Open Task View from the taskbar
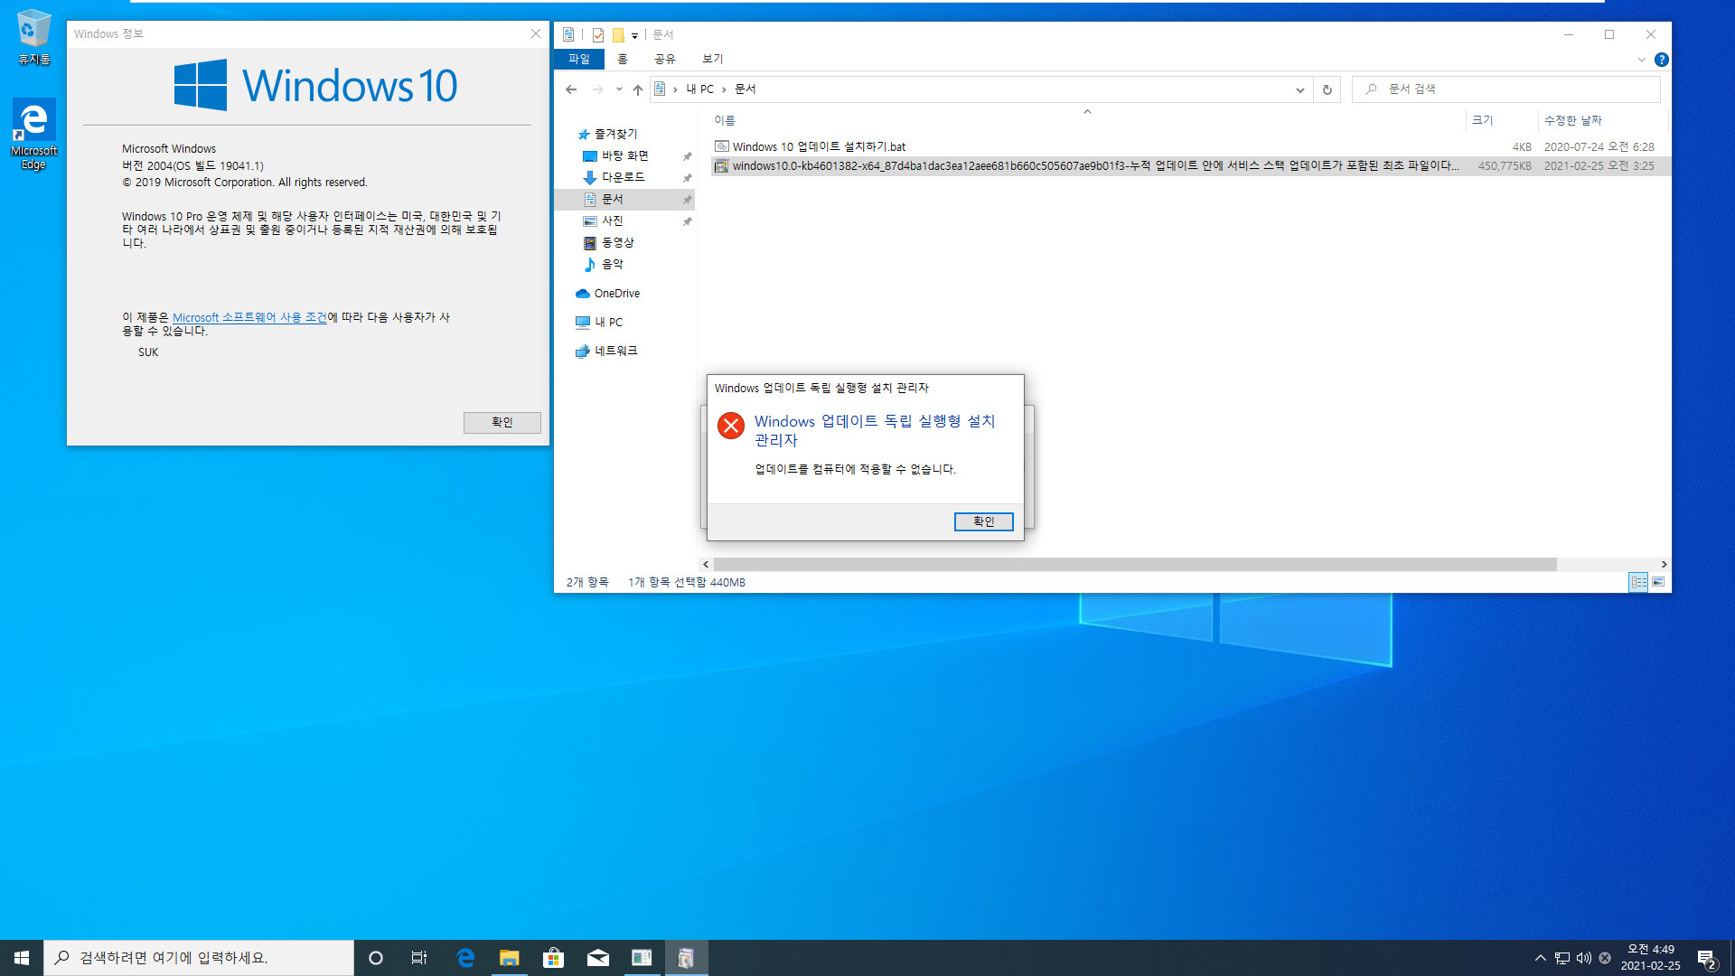The height and width of the screenshot is (976, 1735). pyautogui.click(x=419, y=958)
